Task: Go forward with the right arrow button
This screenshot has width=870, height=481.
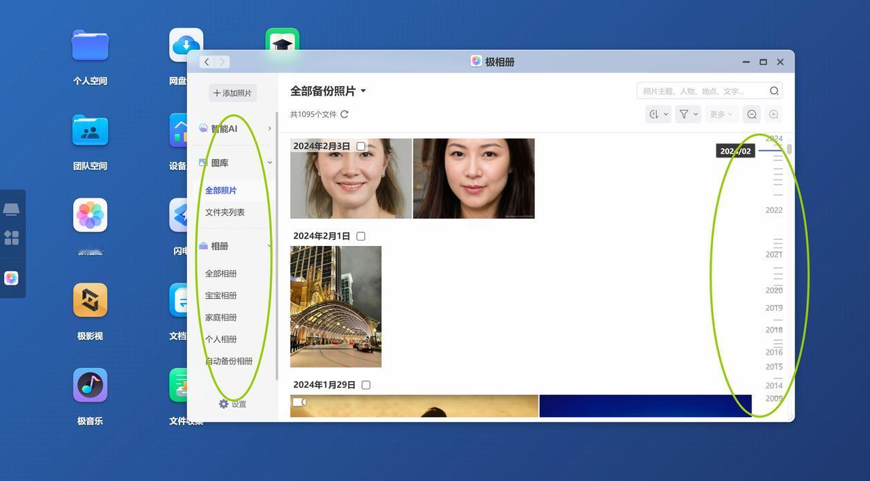Action: [222, 62]
